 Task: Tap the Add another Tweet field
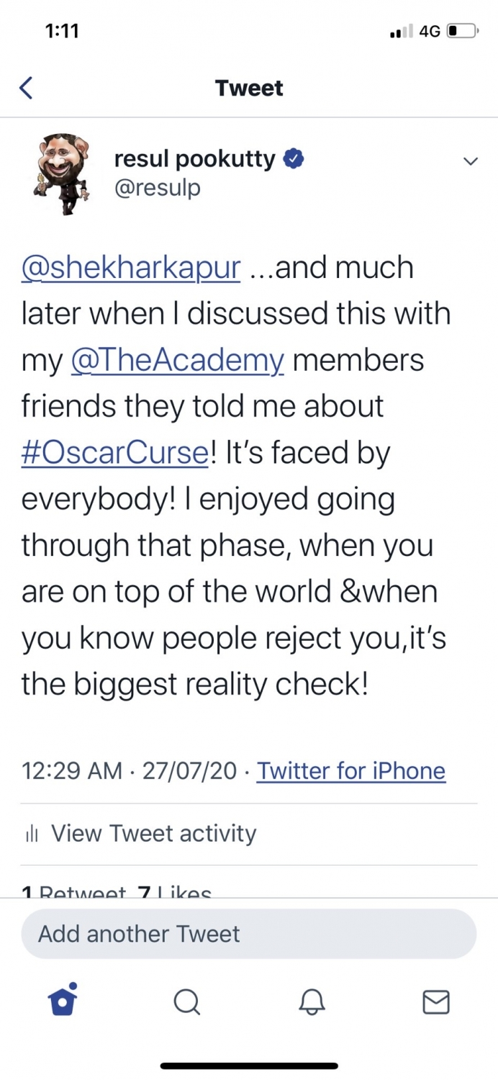(x=248, y=933)
